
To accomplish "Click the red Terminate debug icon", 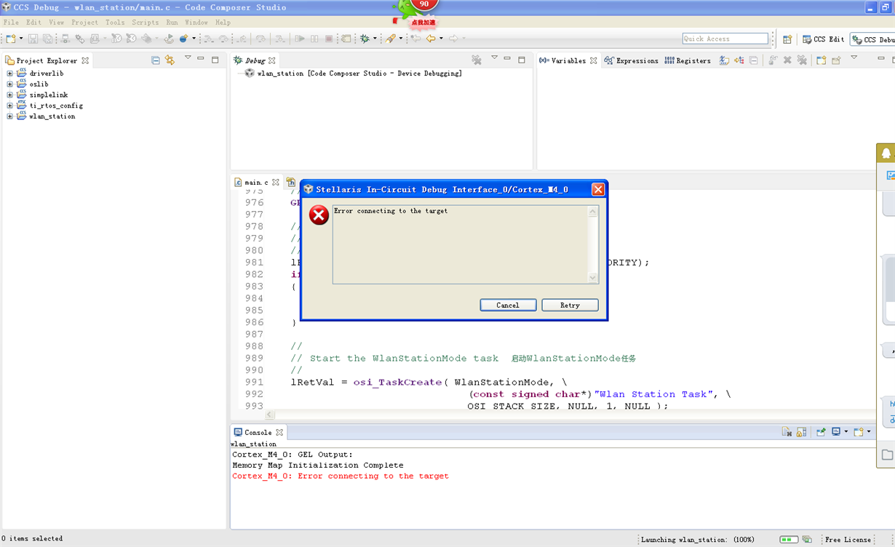I will 329,38.
